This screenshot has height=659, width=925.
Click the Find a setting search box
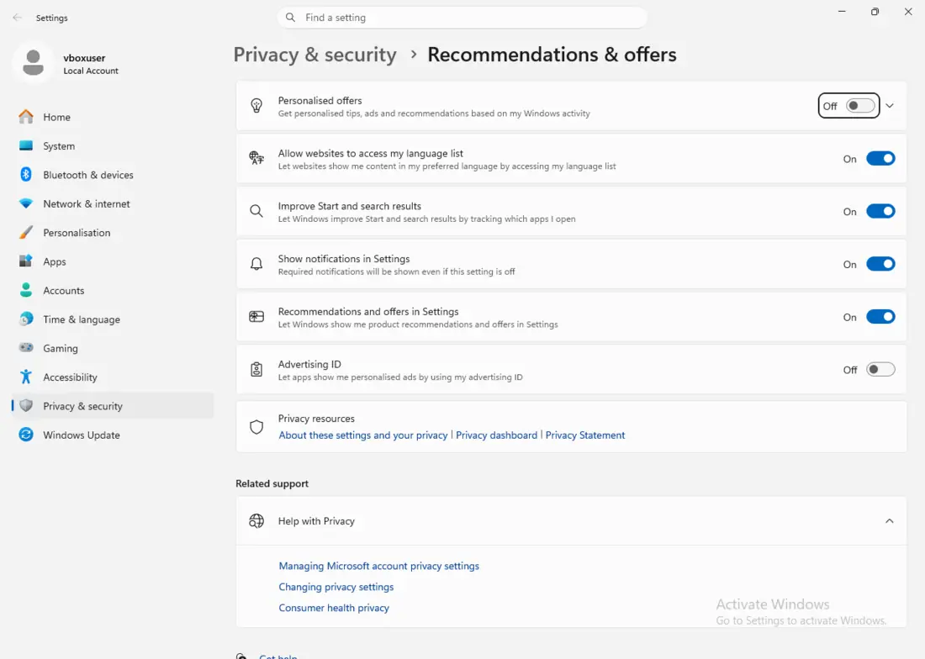[462, 18]
